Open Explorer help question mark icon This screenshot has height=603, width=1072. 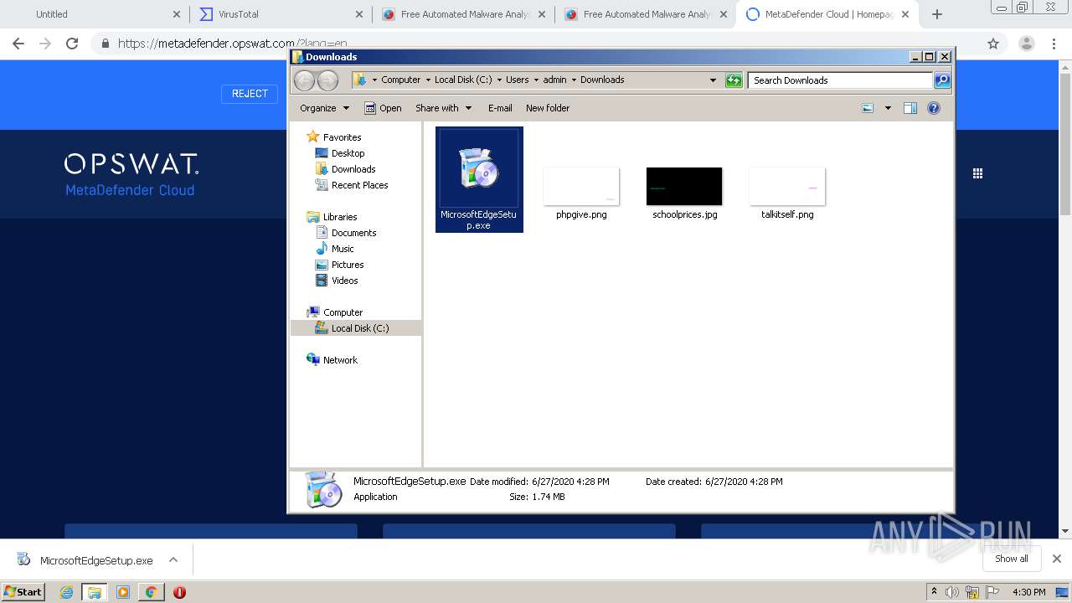coord(934,108)
